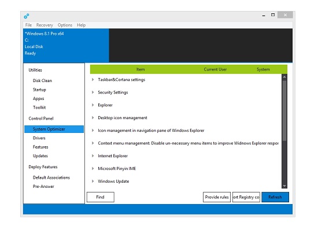Expand Microsoft Pinyin IME group
318x226 pixels.
[93, 168]
